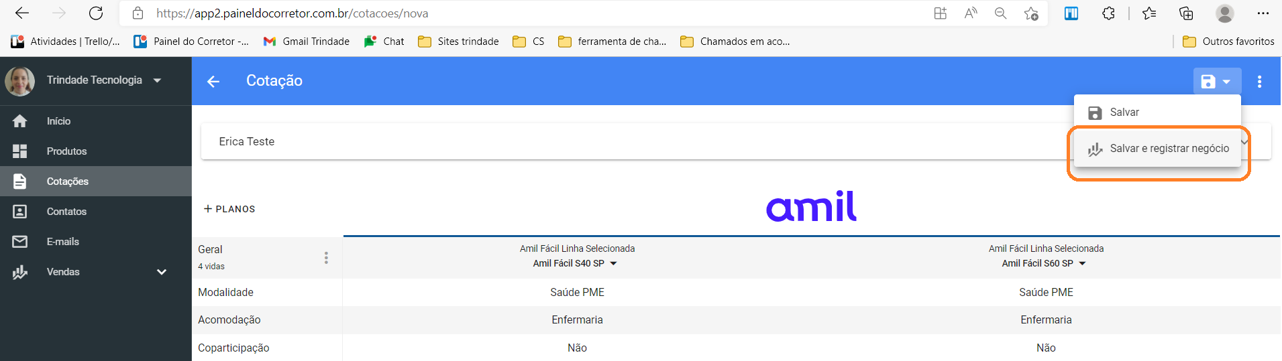Open the Chat bookmark
The image size is (1282, 361).
tap(384, 42)
